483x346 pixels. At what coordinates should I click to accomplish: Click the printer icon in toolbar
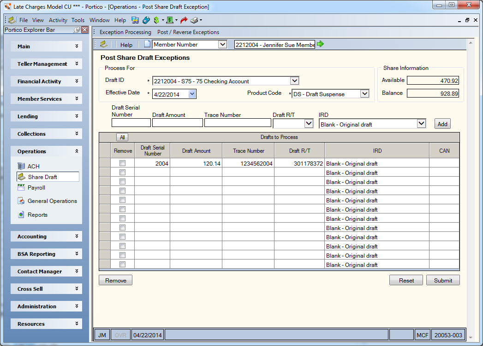coord(194,20)
